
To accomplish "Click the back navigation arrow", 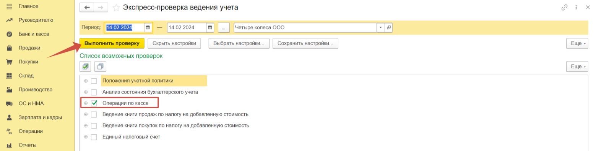I will point(87,7).
